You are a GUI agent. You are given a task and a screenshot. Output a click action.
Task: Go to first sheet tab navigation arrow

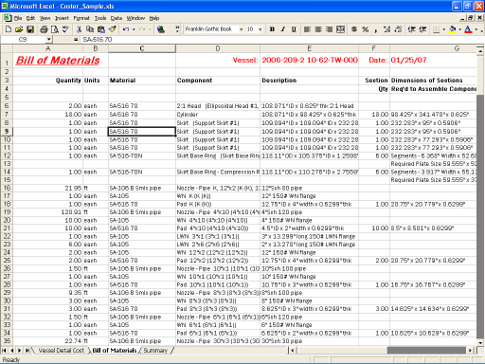coord(5,351)
